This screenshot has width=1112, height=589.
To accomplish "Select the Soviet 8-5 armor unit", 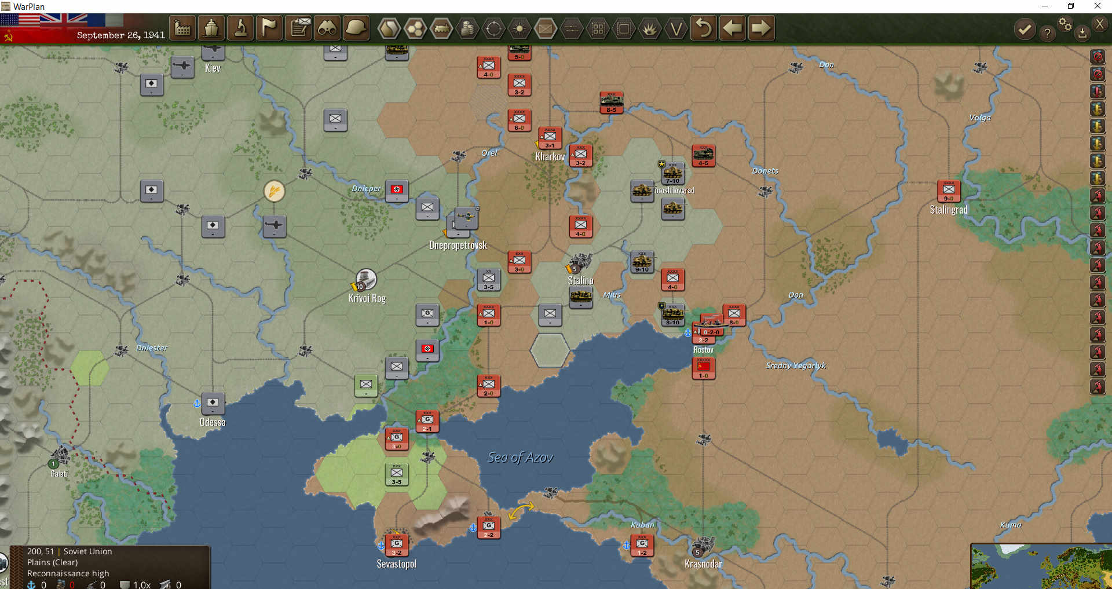I will tap(612, 103).
